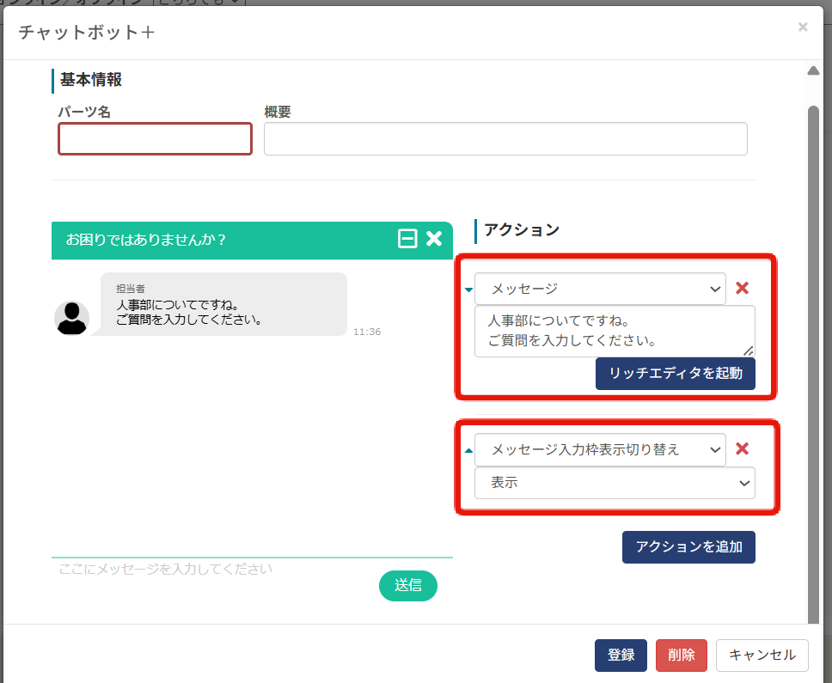Click the アクションを追加 button

coord(688,546)
